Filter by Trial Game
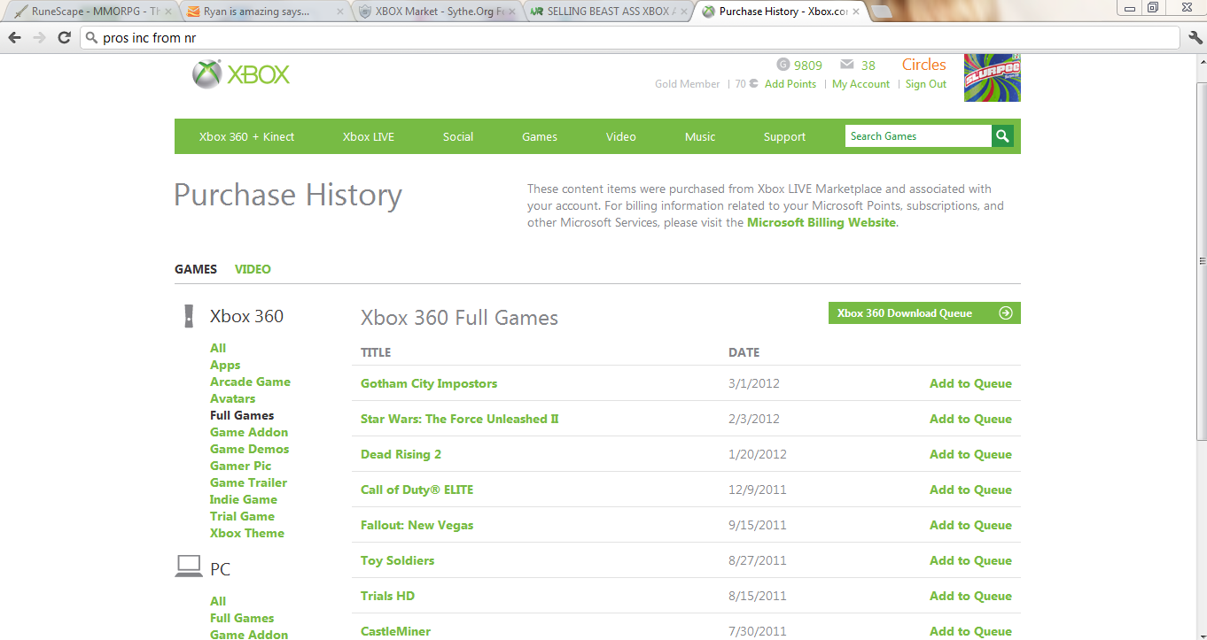The width and height of the screenshot is (1207, 640). (x=242, y=516)
